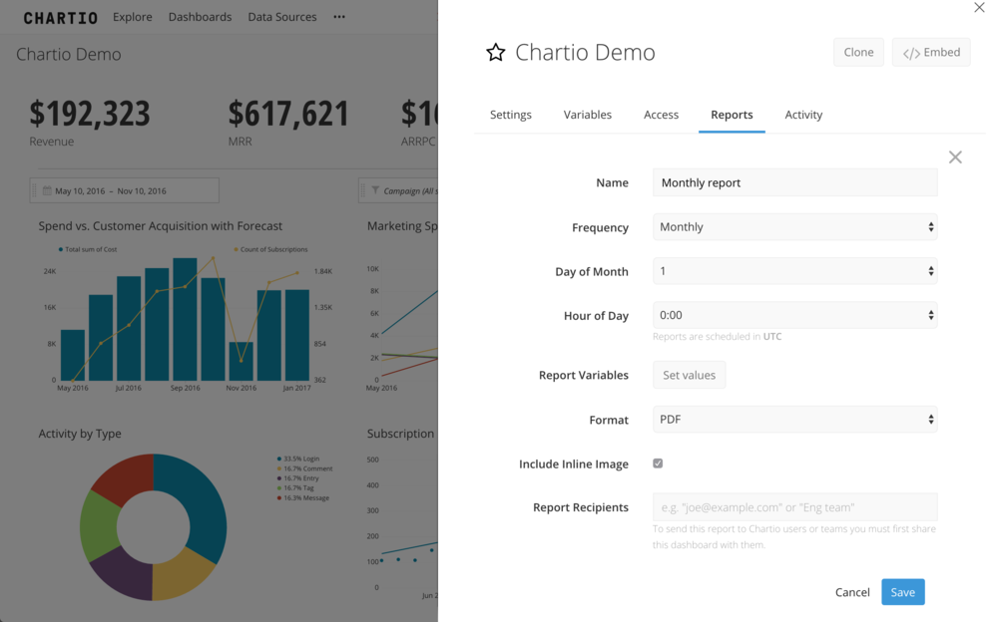
Task: Click the 16.3% Message legend item
Action: (x=303, y=498)
